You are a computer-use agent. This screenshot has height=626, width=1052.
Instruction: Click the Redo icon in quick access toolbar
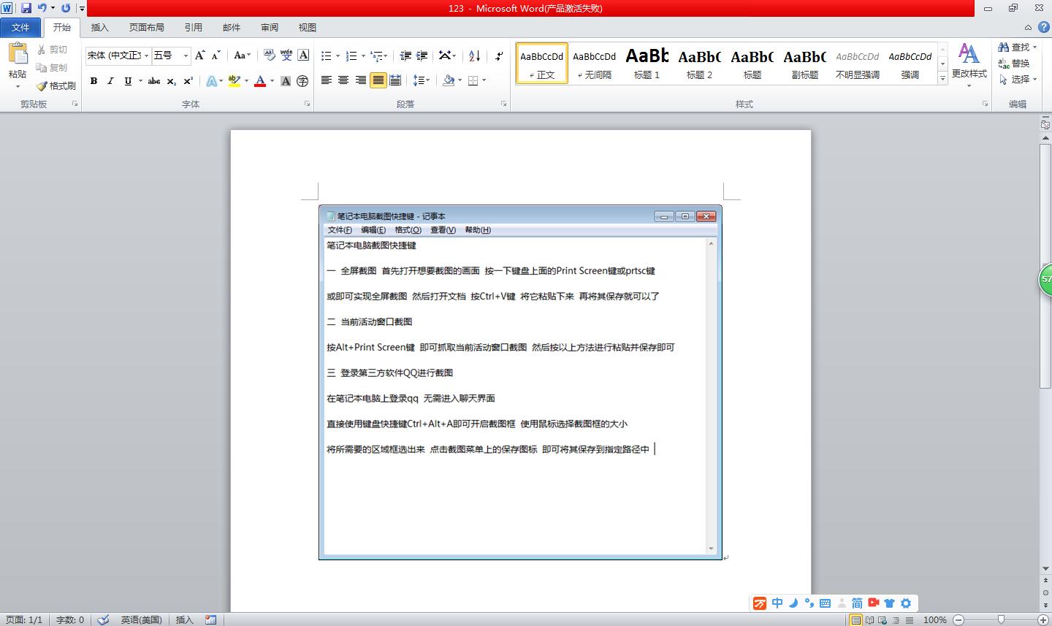point(66,8)
